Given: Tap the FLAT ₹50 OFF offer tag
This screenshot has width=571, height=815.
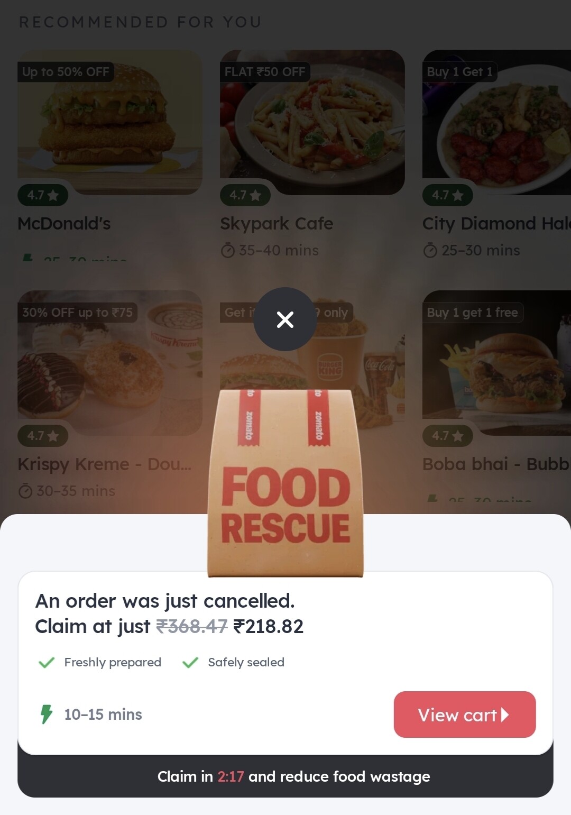Looking at the screenshot, I should coord(265,72).
